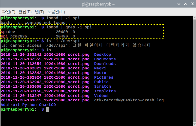
Task: Click the 'ls: cannot access' error line
Action: [x=76, y=45]
